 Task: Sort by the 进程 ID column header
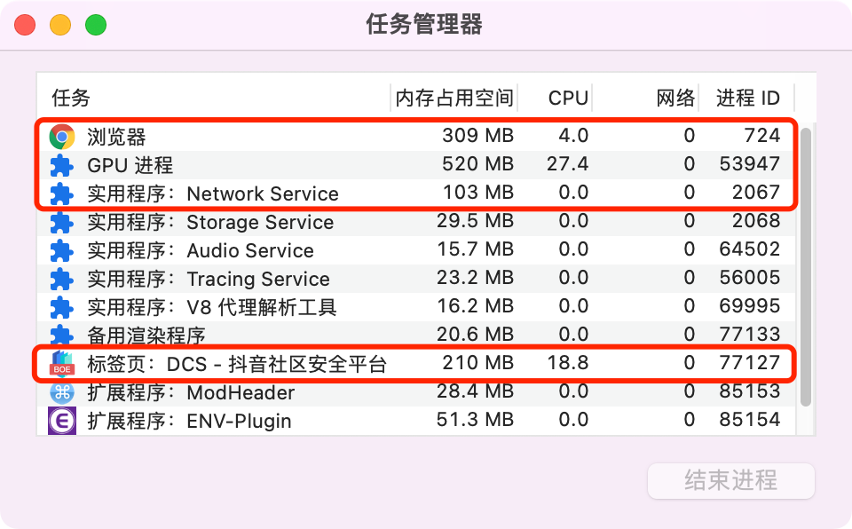point(747,98)
